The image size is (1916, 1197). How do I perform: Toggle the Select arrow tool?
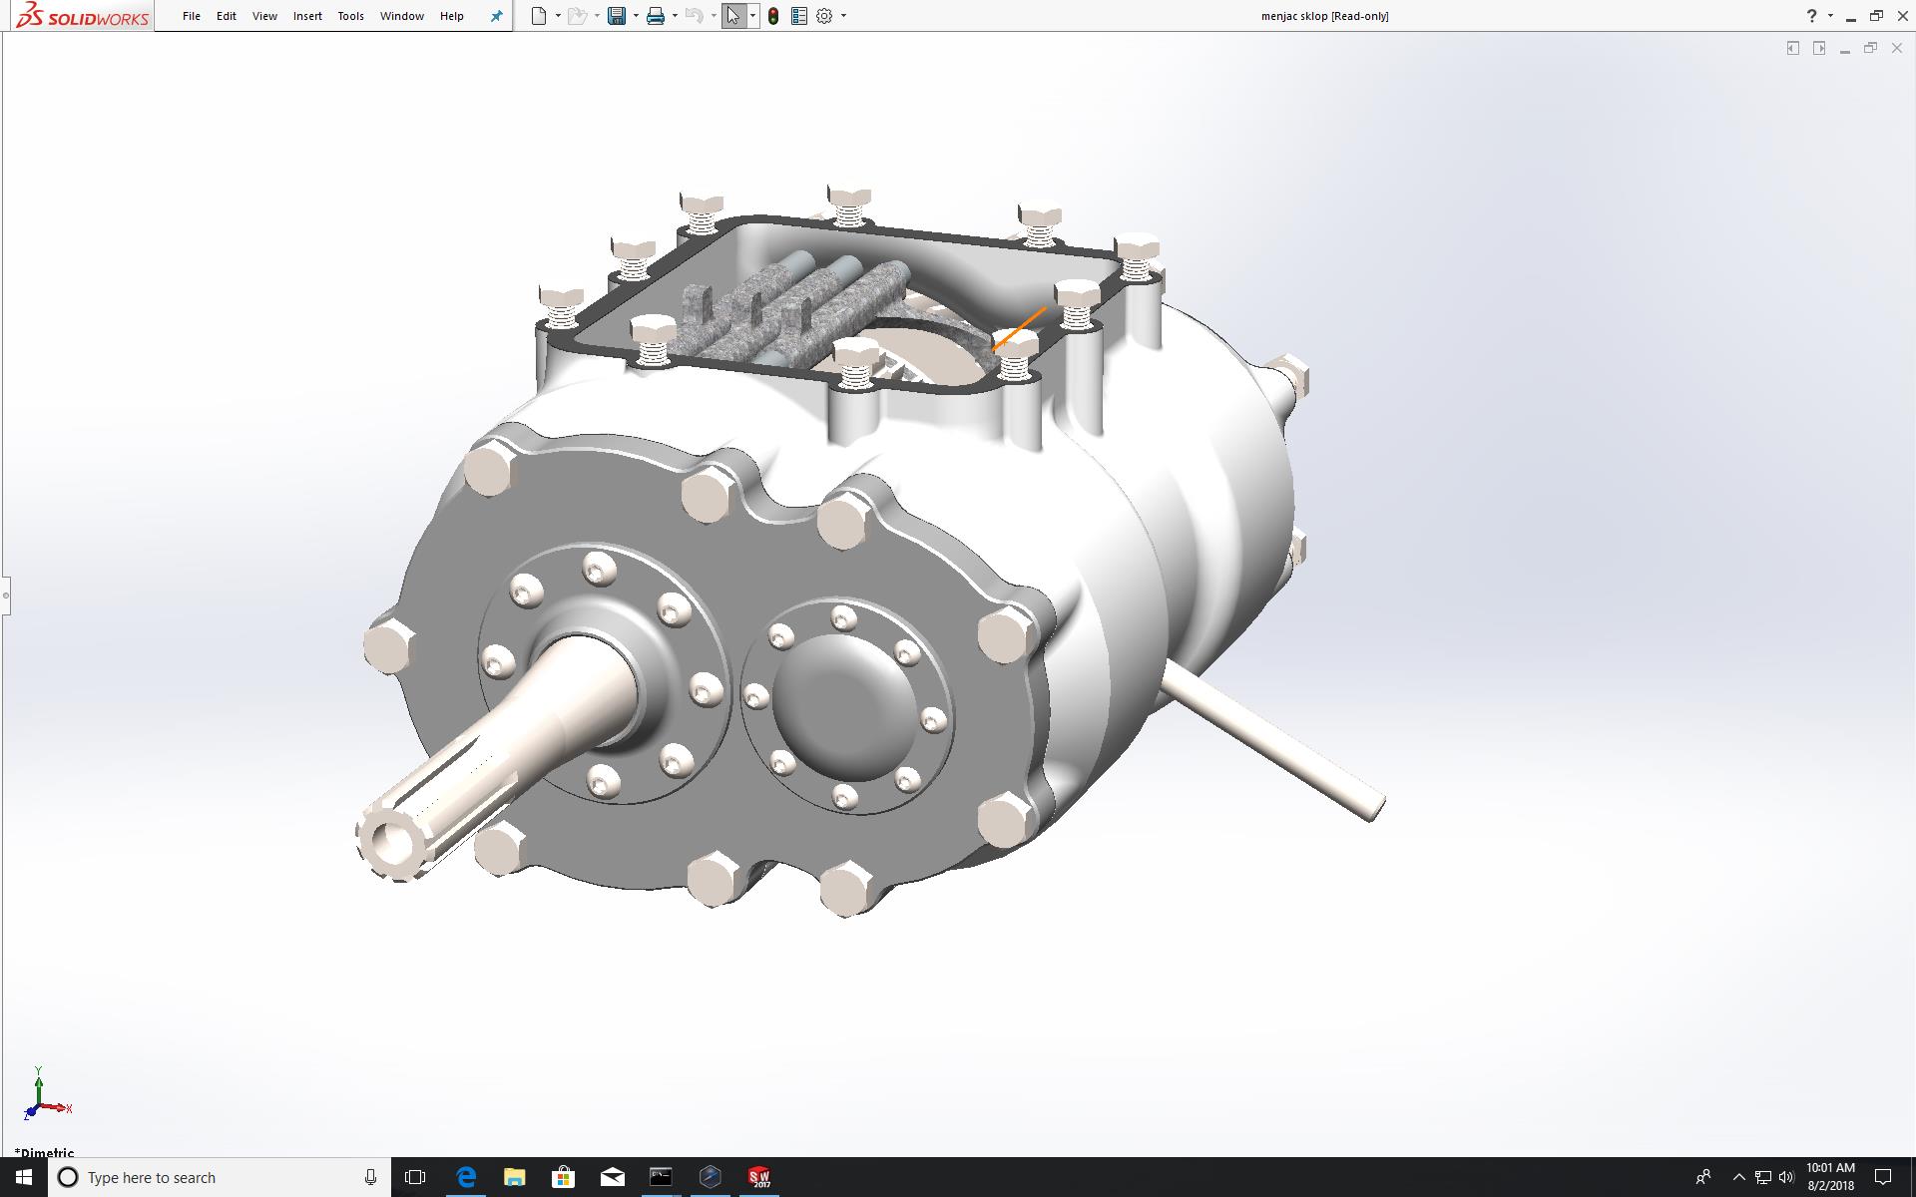[733, 16]
